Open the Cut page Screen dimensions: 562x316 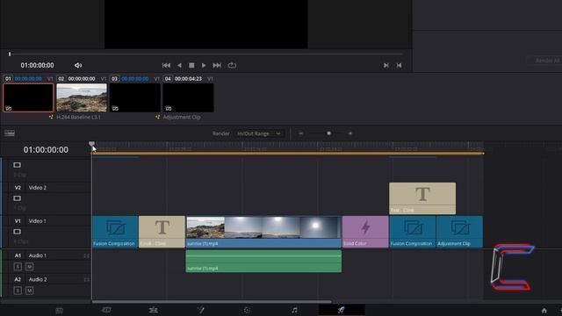pyautogui.click(x=106, y=310)
